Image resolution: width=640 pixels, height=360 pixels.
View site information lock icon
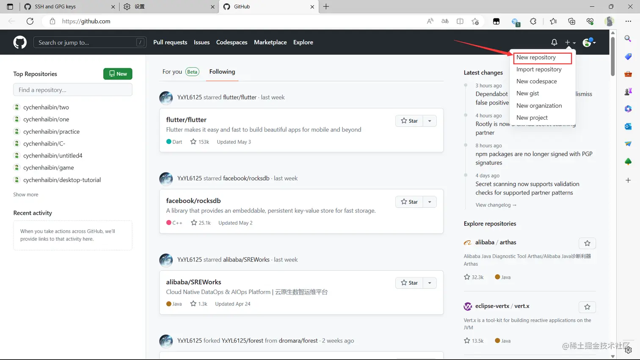click(x=52, y=21)
